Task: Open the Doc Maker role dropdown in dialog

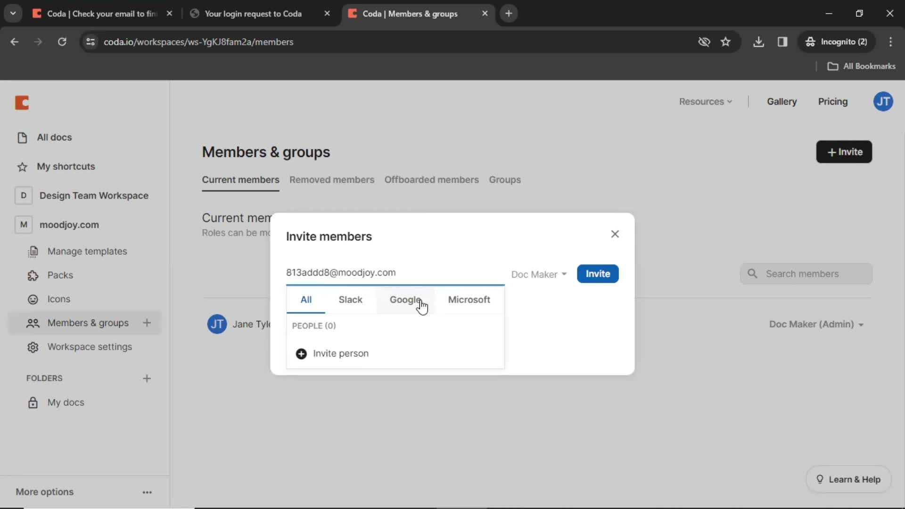Action: coord(539,274)
